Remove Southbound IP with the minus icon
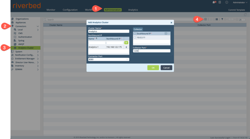250x139 pixels. [169, 34]
